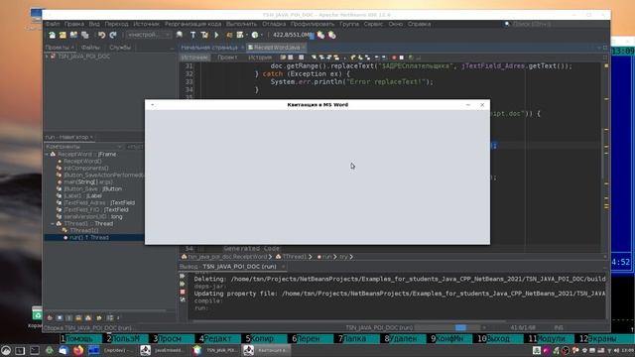The height and width of the screenshot is (357, 635).
Task: Switch editor to Проект design view
Action: 227,58
